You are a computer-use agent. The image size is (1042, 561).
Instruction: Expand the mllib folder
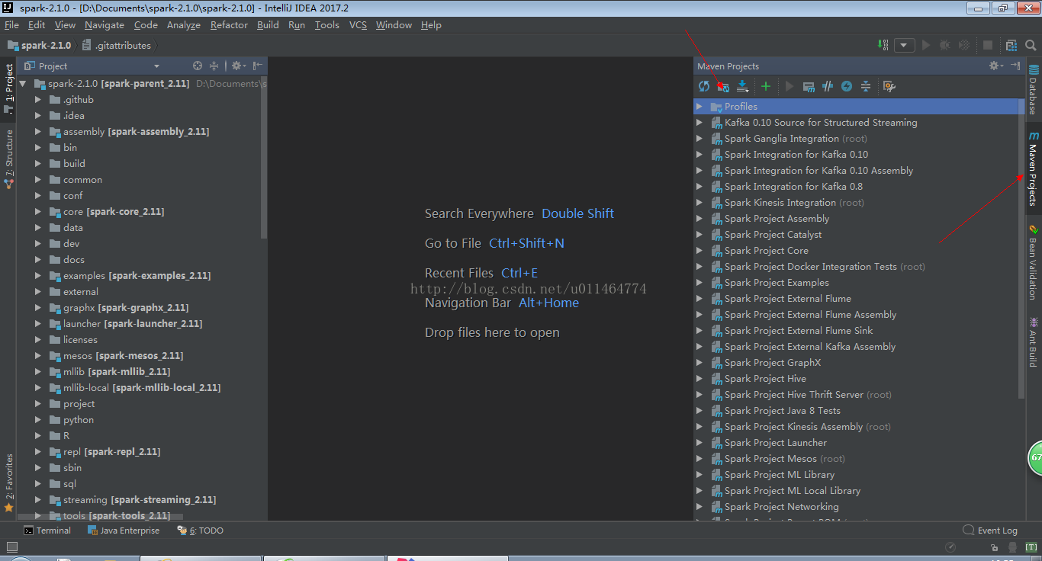(x=38, y=372)
